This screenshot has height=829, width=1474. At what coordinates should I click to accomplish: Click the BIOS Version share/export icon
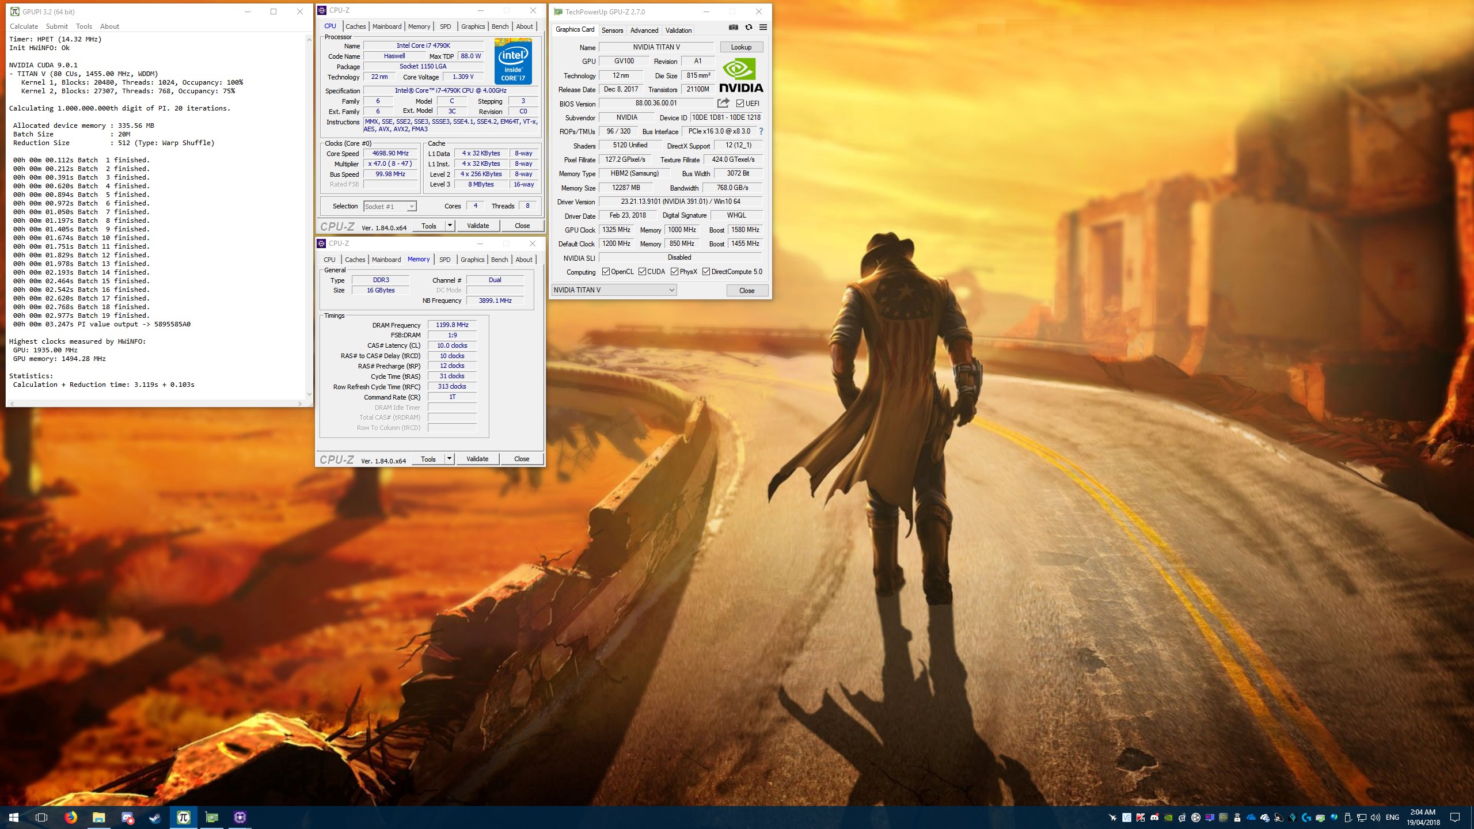tap(723, 103)
